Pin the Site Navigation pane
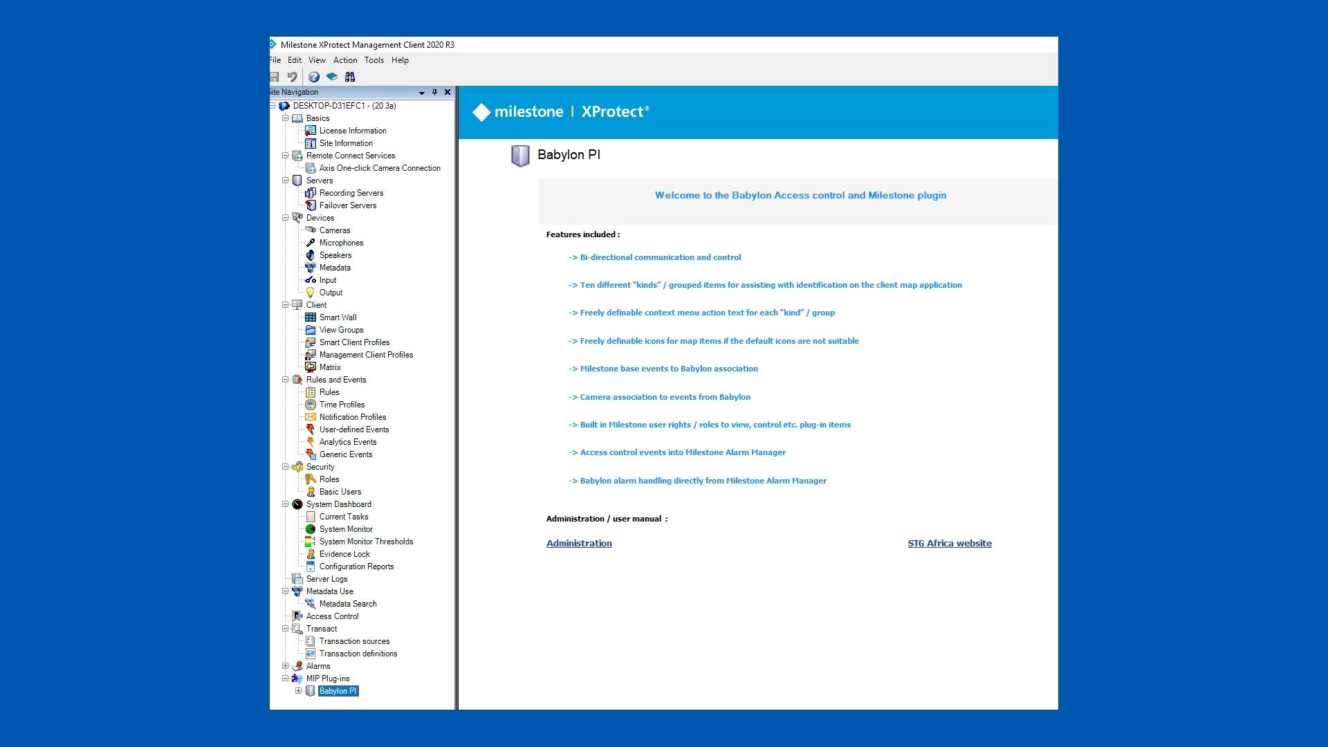 [x=434, y=92]
